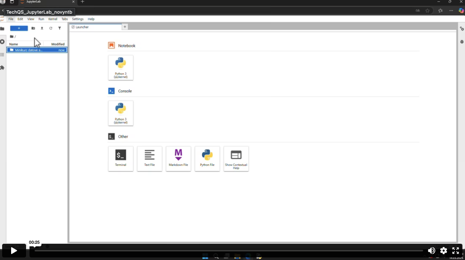The height and width of the screenshot is (260, 465).
Task: Select the Launcher tab
Action: pyautogui.click(x=95, y=27)
